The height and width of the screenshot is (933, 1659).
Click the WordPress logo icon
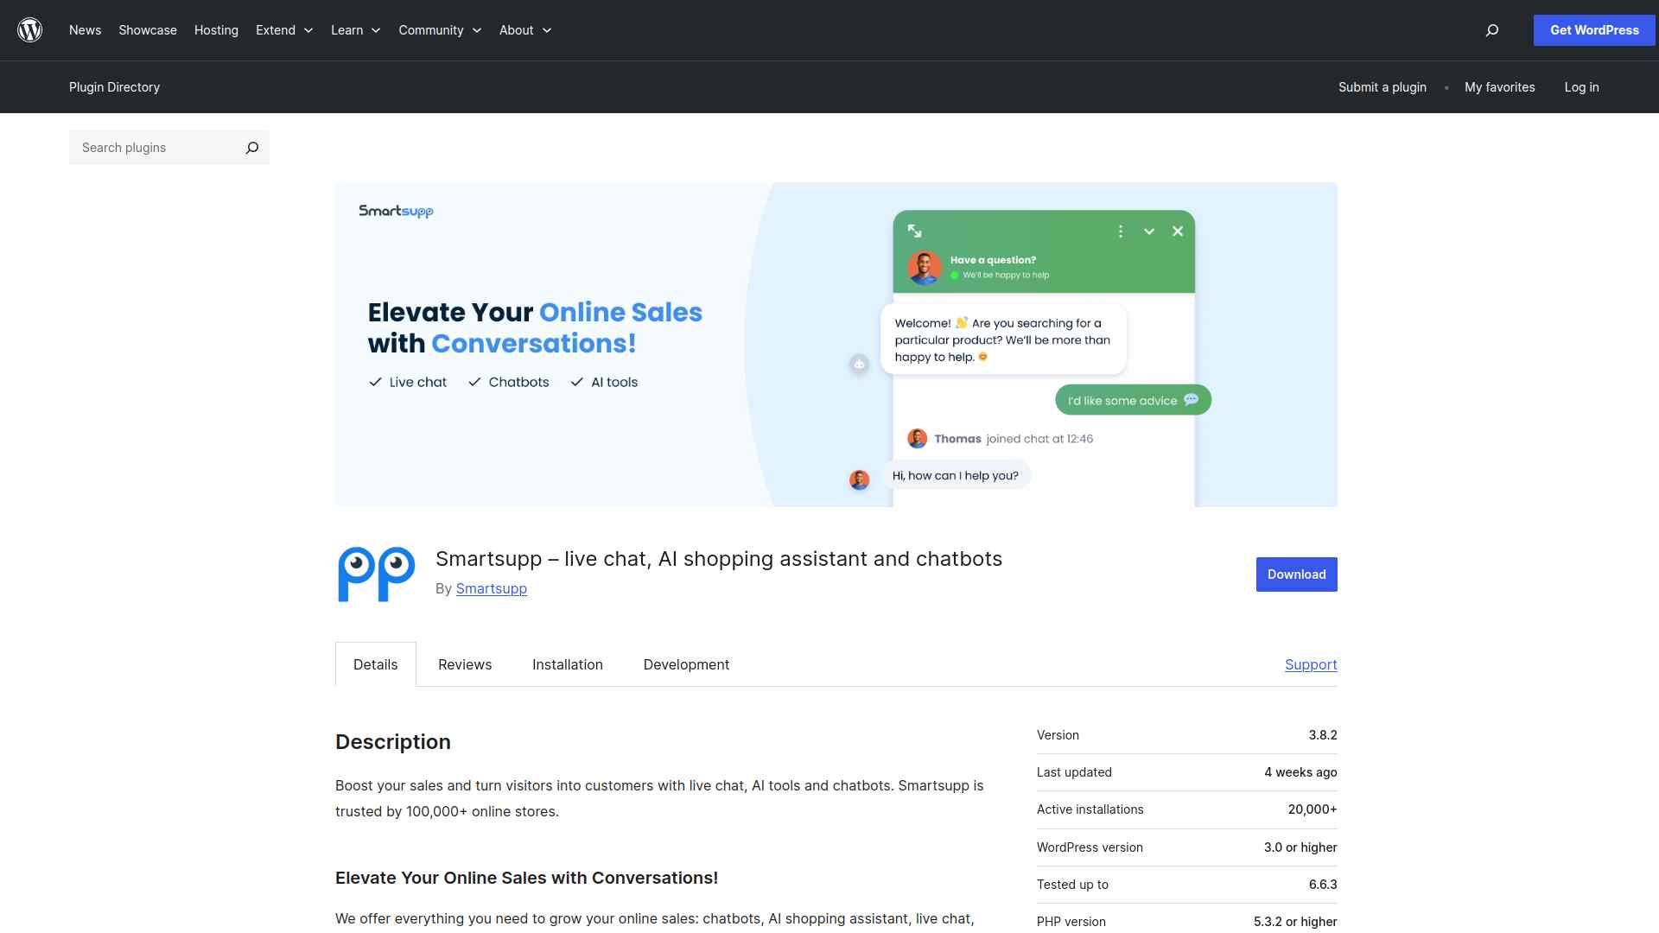tap(30, 30)
